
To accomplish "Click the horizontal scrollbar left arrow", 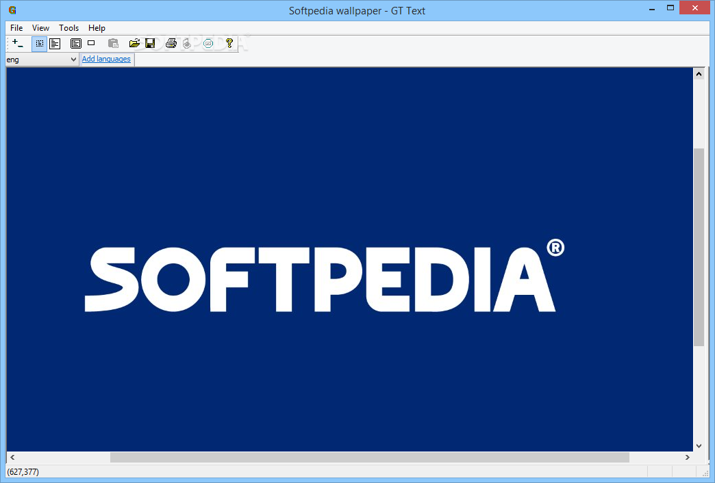I will (x=12, y=457).
